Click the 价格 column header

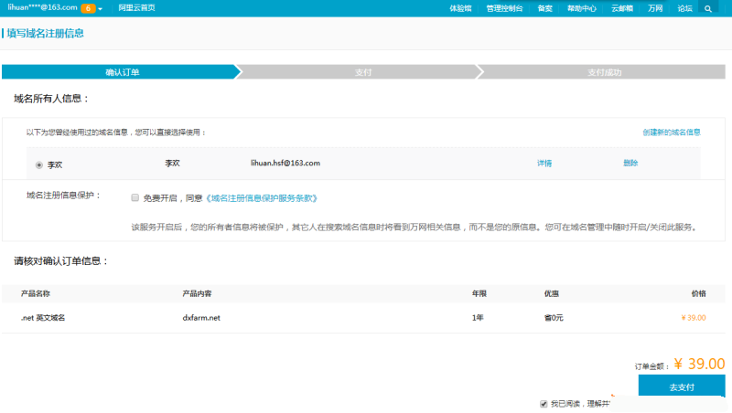698,293
